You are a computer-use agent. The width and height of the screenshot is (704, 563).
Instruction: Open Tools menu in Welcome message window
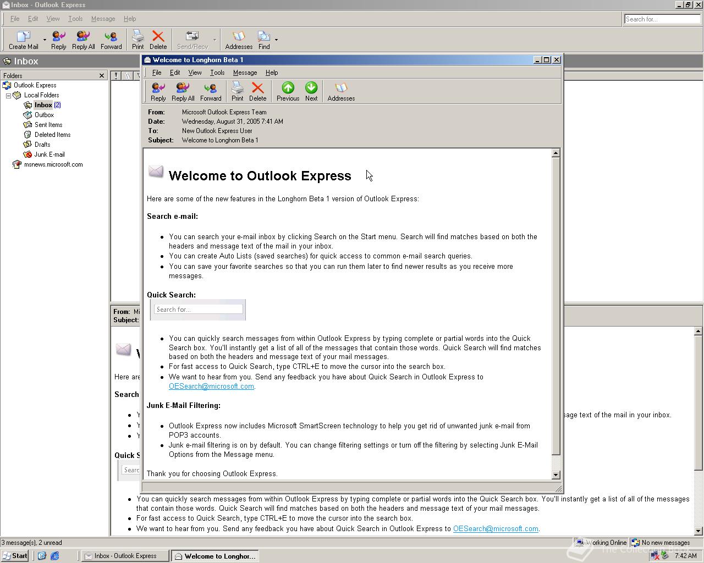coord(217,73)
